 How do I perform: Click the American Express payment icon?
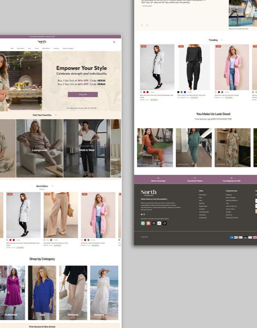pos(232,237)
